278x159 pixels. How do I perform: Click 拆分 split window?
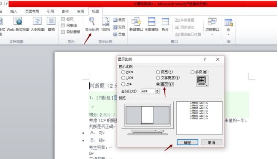pos(165,24)
